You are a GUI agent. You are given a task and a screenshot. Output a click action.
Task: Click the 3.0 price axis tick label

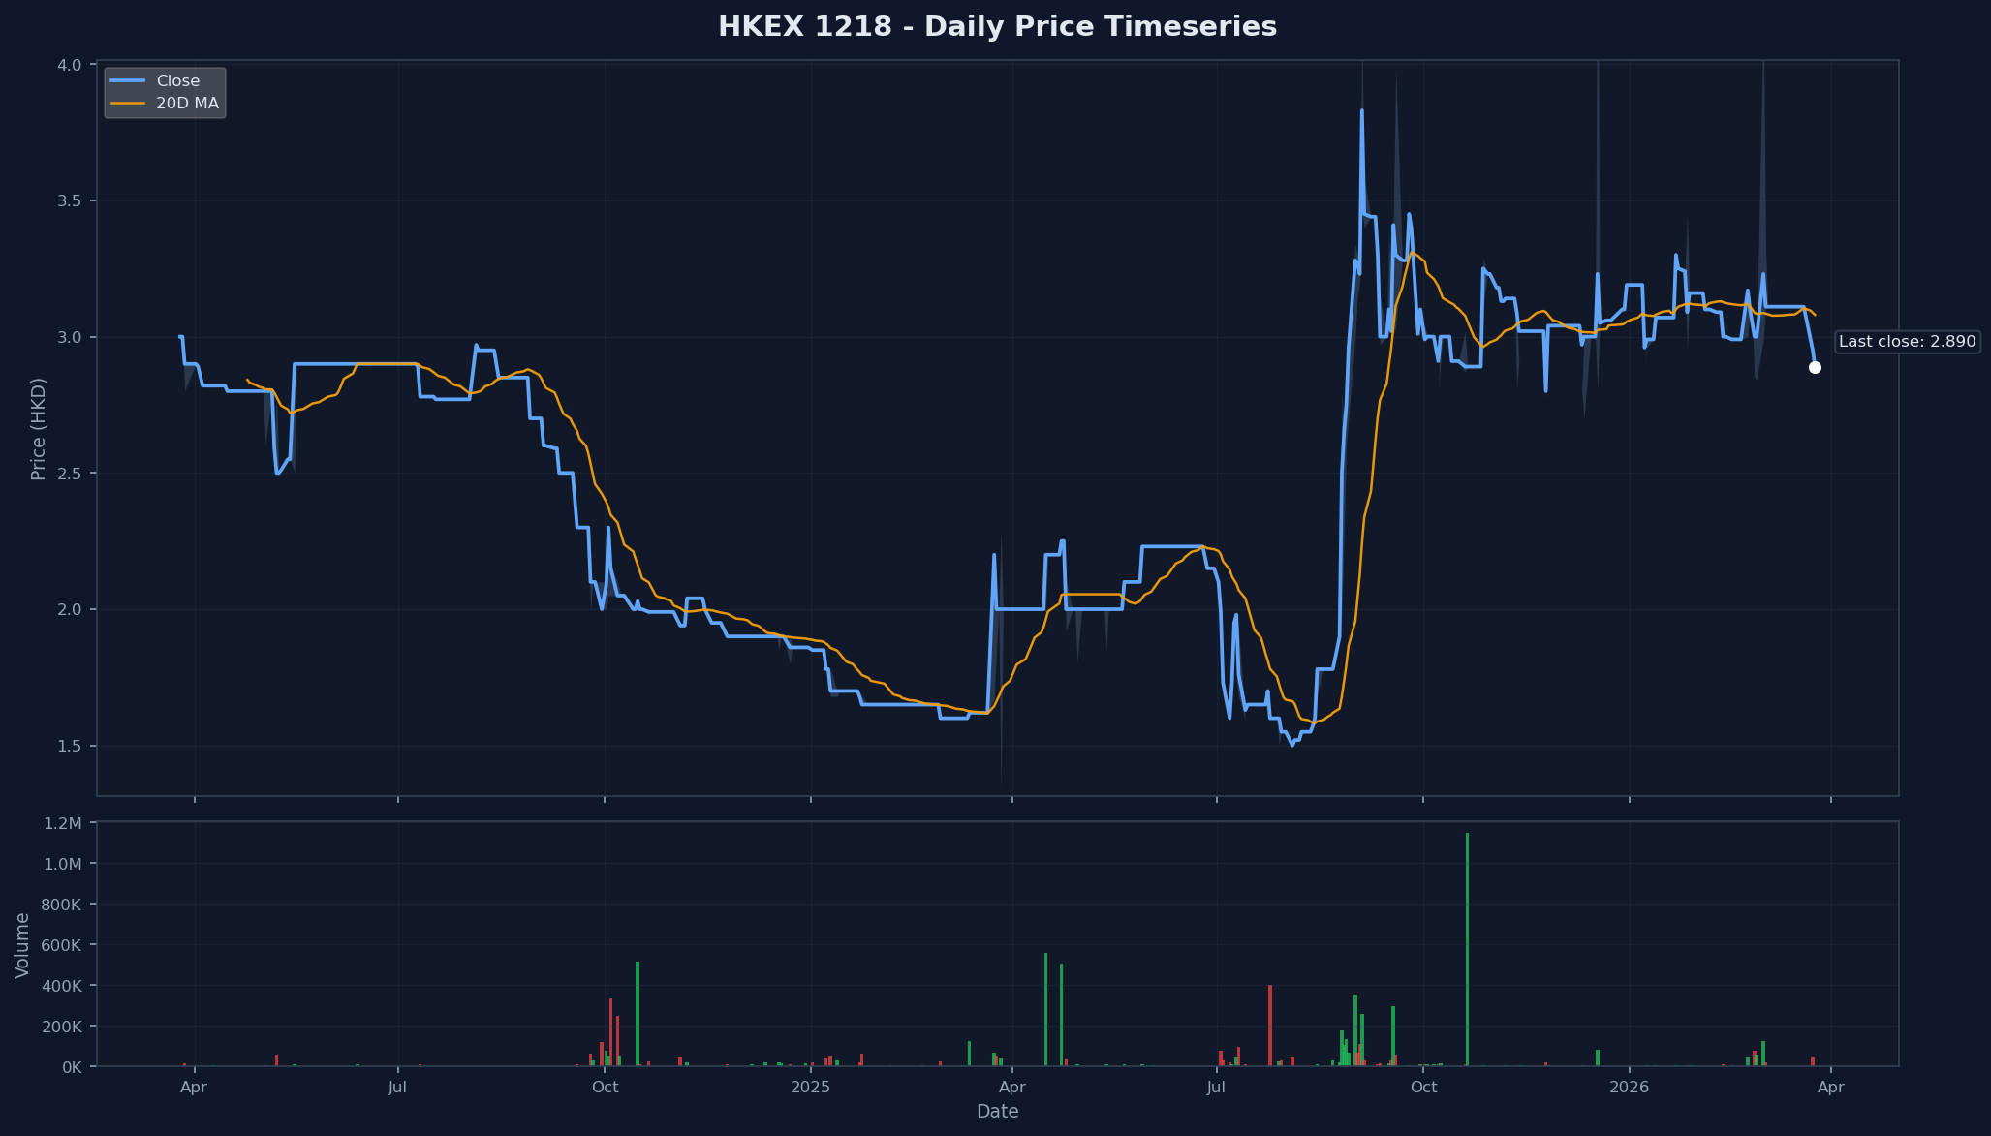point(70,338)
